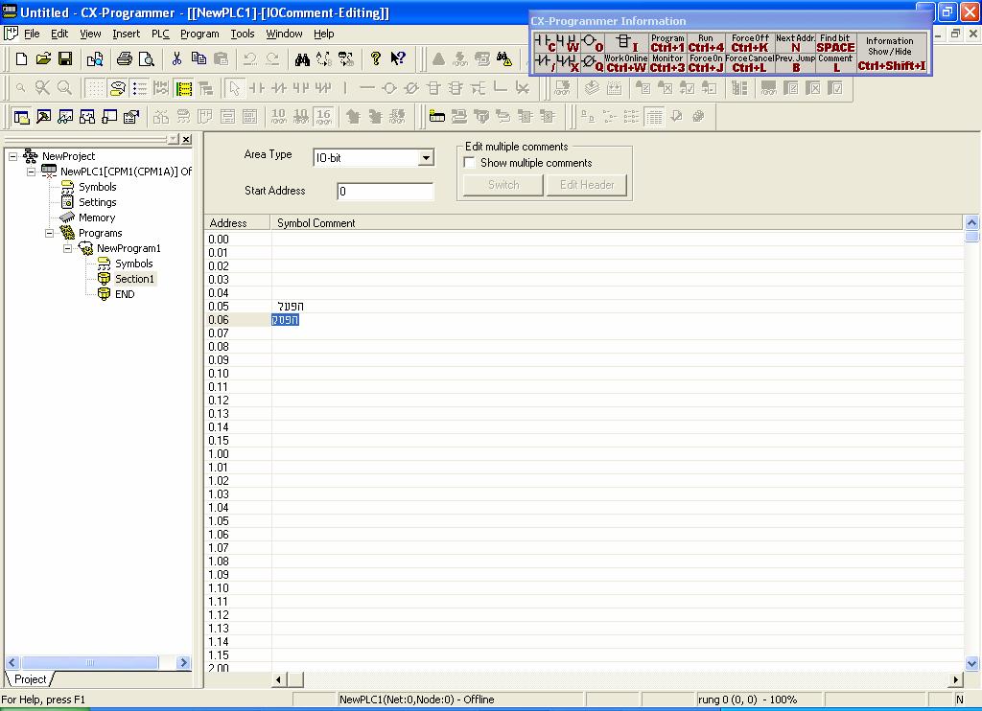
Task: Click binoculars with warning sign icon
Action: [504, 58]
